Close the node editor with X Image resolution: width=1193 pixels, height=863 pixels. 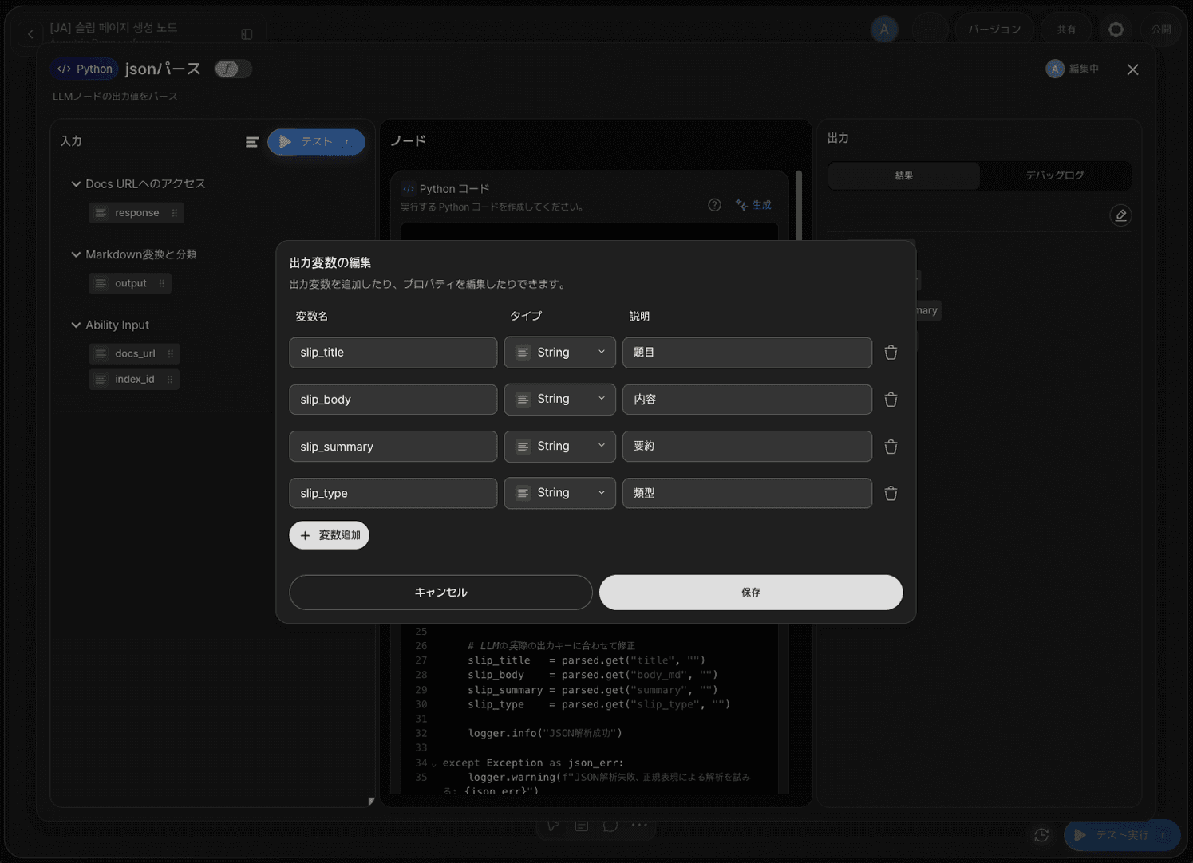pyautogui.click(x=1132, y=69)
